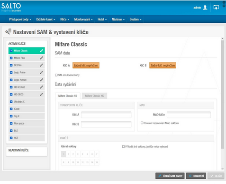Viewport: 226px width, 184px height.
Task: Uncheck the DESFire key checkbox
Action: [11, 65]
